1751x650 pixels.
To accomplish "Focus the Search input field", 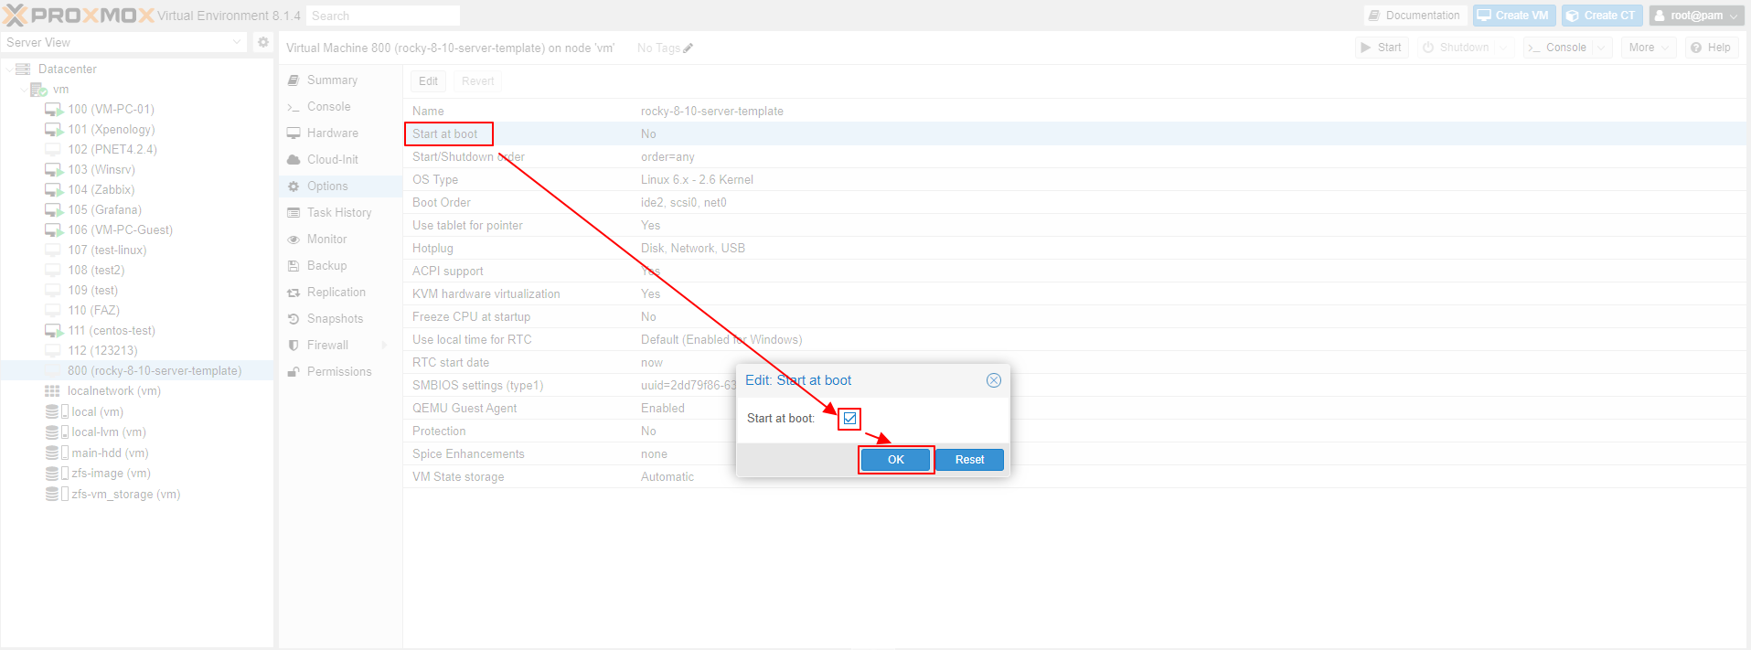I will 382,16.
